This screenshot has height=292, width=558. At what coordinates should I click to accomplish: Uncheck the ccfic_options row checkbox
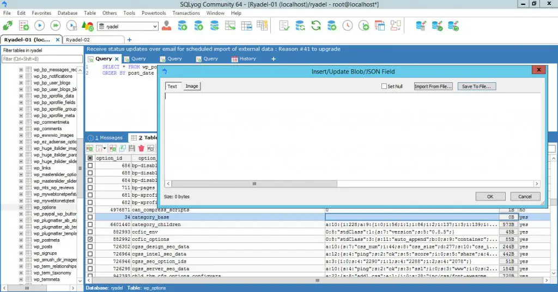coord(90,239)
